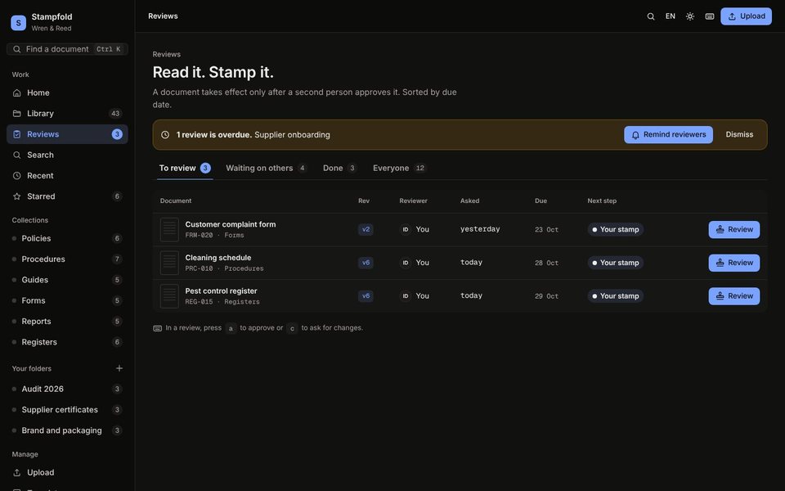Click the Document column header
This screenshot has height=491, width=785.
176,201
